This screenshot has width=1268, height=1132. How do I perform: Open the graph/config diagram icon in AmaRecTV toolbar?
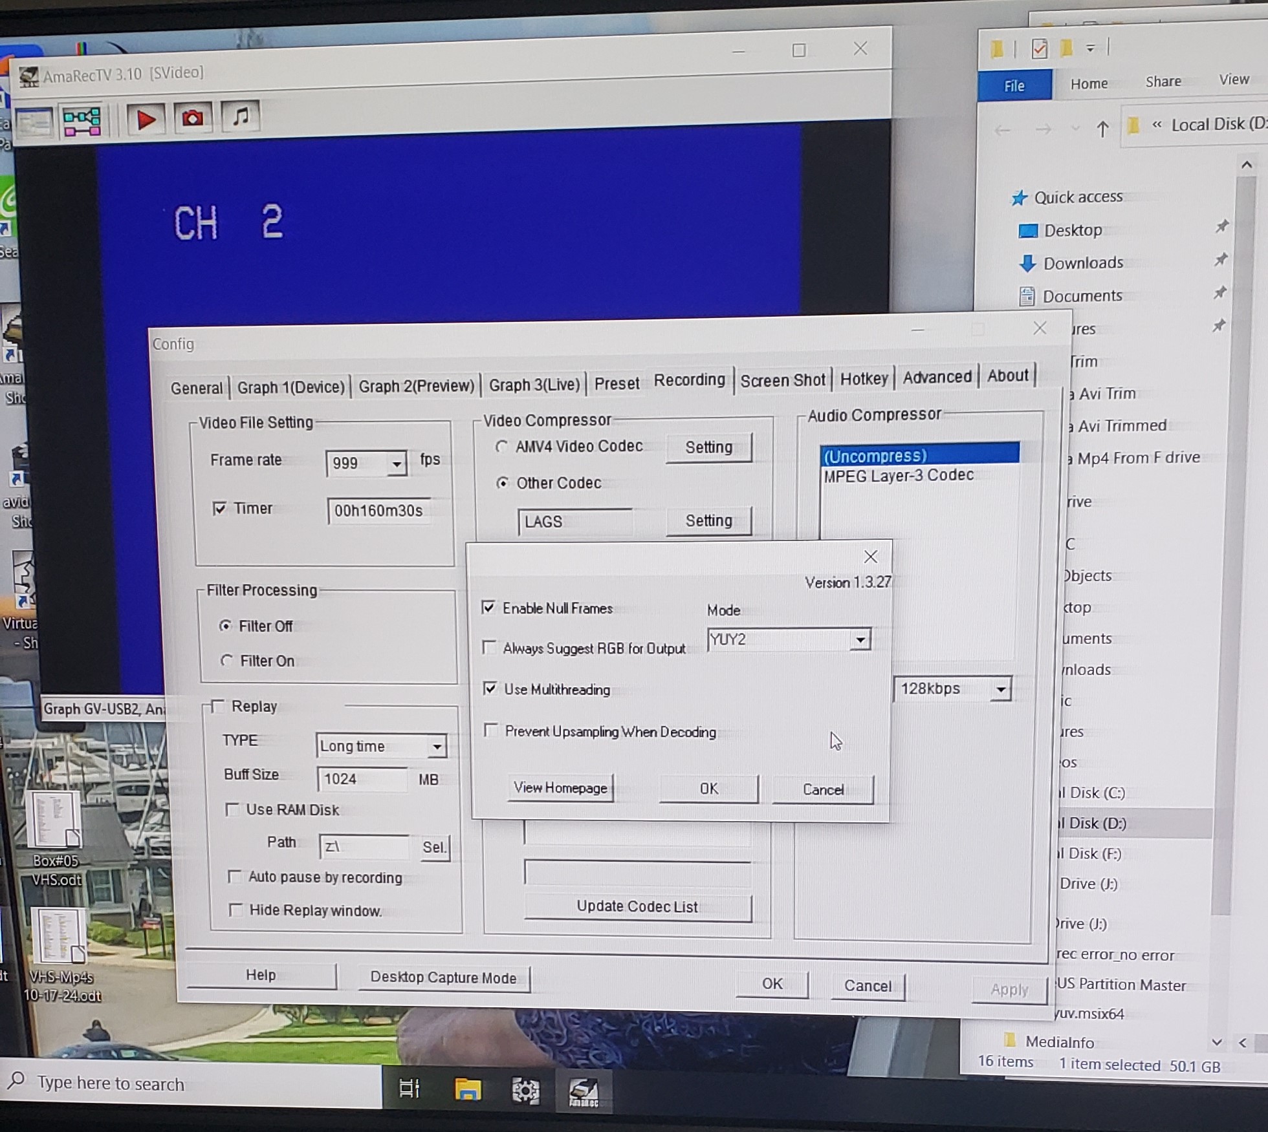[81, 121]
